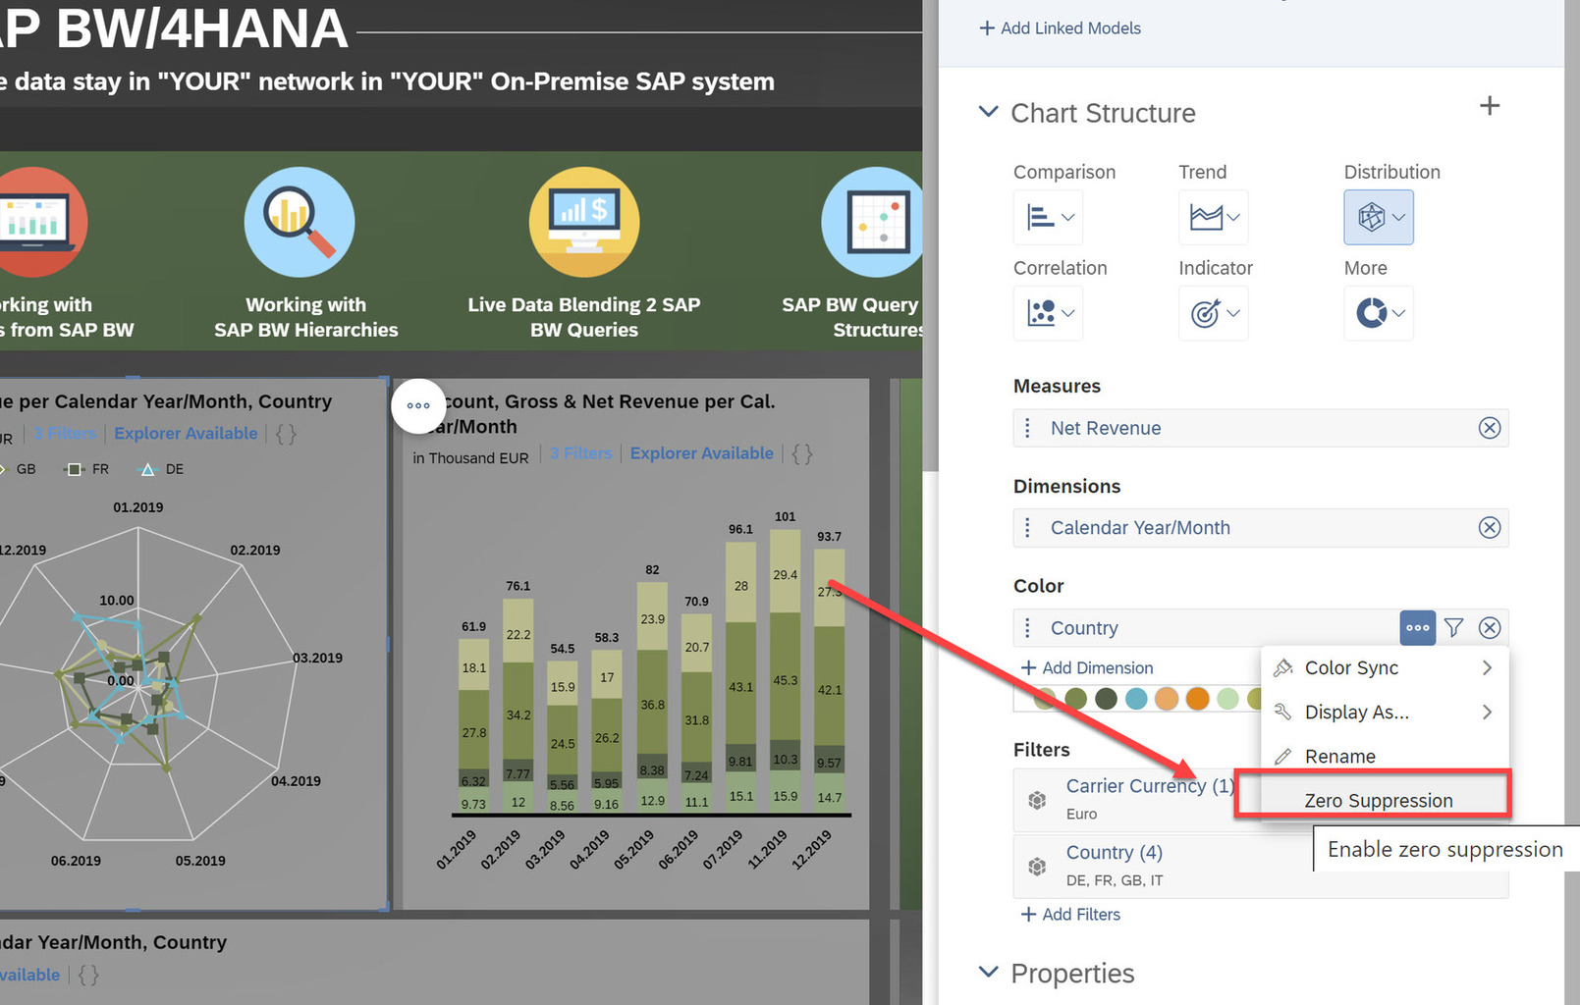Toggle GB legend entry in radar chart
This screenshot has width=1580, height=1005.
click(x=17, y=469)
